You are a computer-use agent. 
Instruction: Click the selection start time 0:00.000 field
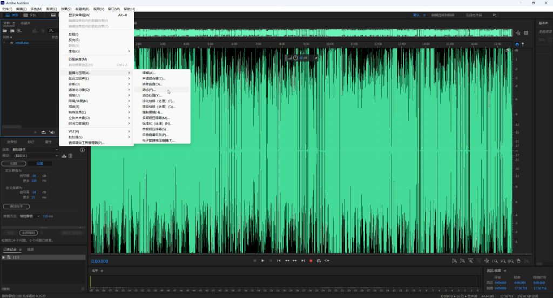[501, 283]
